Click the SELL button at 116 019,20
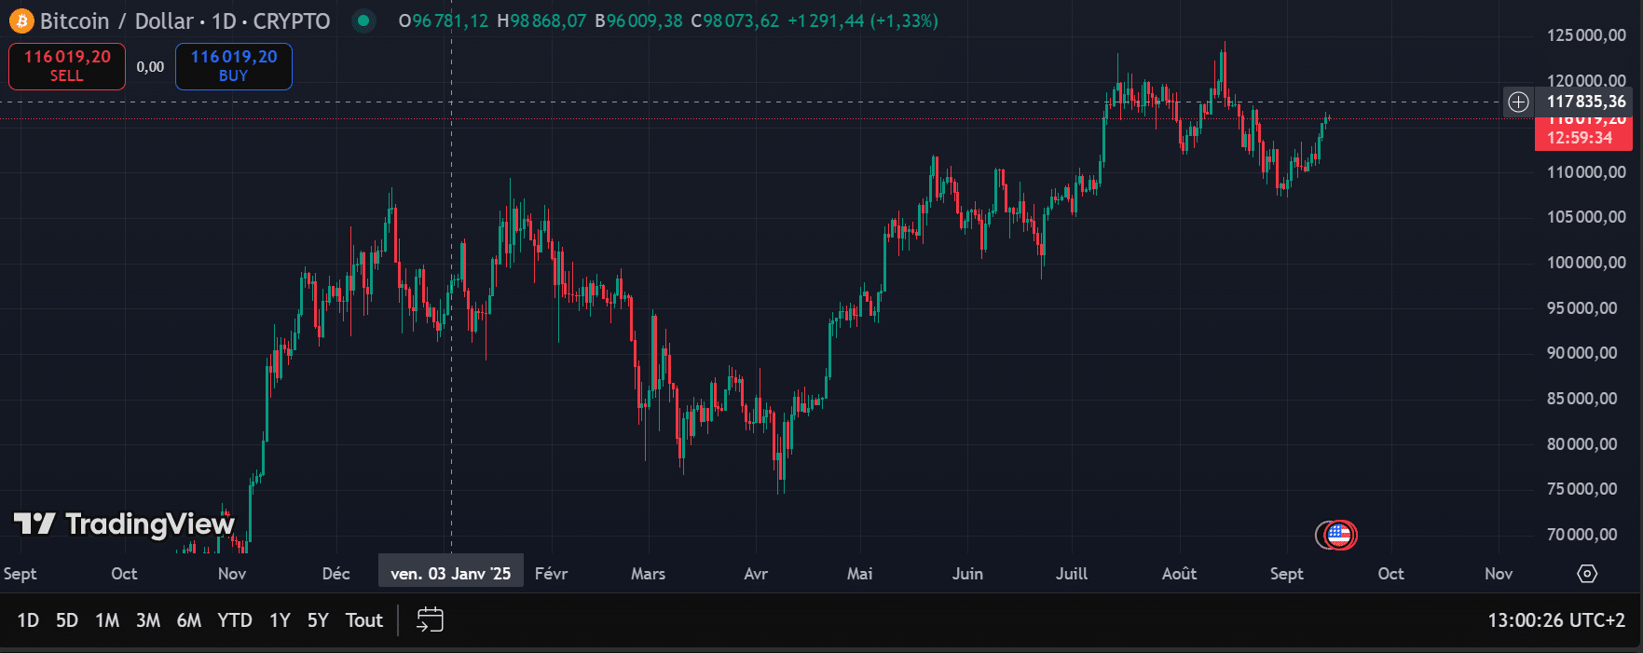Screen dimensions: 1643x653 click(x=67, y=66)
